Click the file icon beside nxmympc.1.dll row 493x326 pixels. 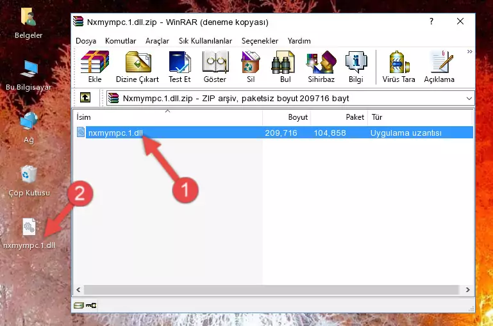tap(81, 132)
